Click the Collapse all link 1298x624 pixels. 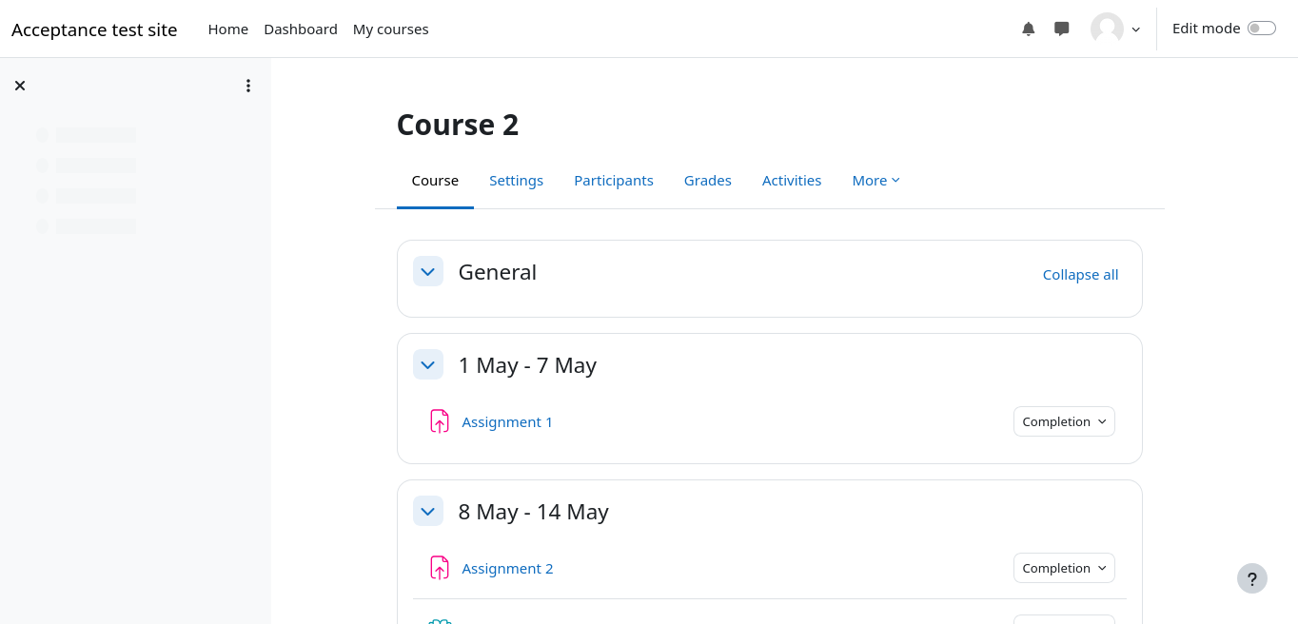coord(1080,275)
